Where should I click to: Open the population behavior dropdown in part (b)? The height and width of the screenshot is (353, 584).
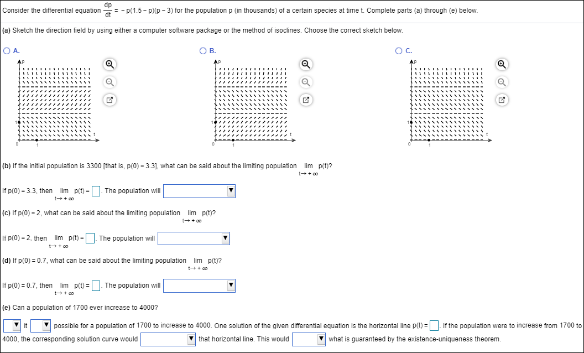[x=231, y=191]
